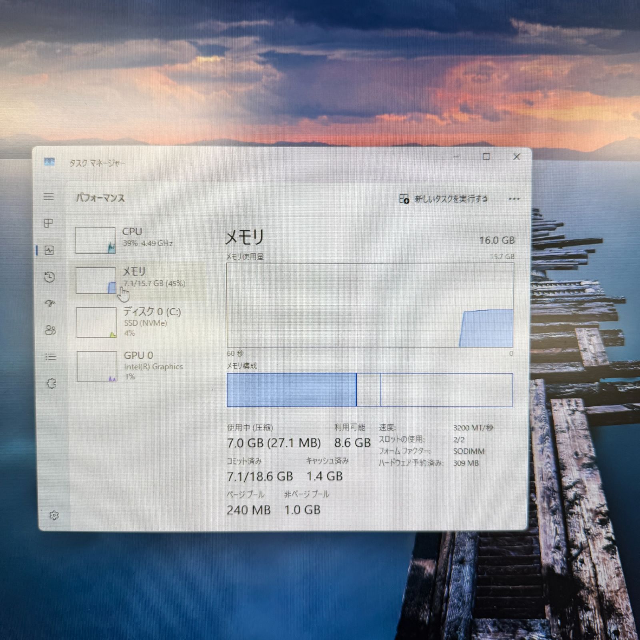Click the Task Manager app icon in title bar
Screen dimensions: 640x640
[49, 162]
